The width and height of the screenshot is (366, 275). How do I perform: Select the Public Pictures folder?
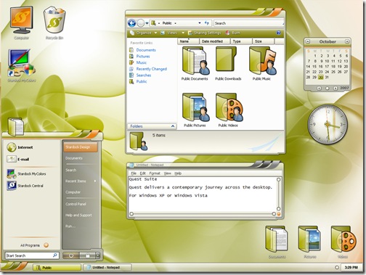(195, 110)
